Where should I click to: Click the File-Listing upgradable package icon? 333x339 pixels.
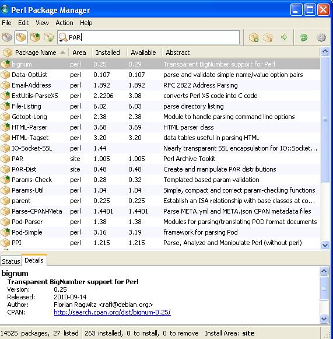point(5,106)
